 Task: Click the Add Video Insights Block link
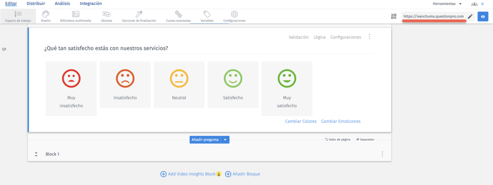point(191,174)
